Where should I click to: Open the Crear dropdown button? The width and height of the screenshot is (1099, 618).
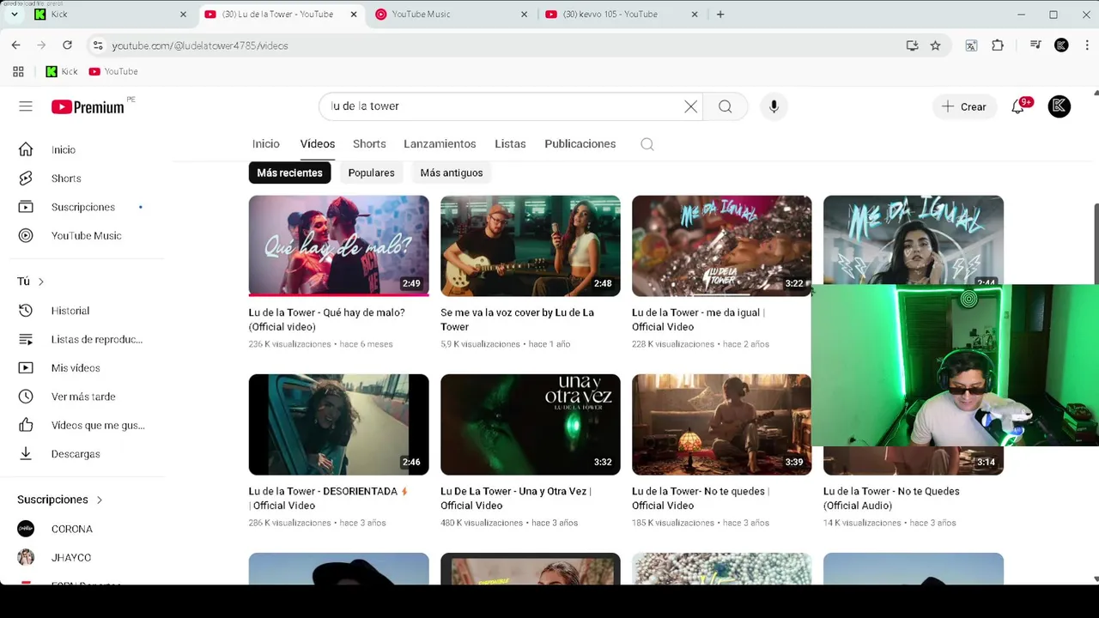click(964, 106)
